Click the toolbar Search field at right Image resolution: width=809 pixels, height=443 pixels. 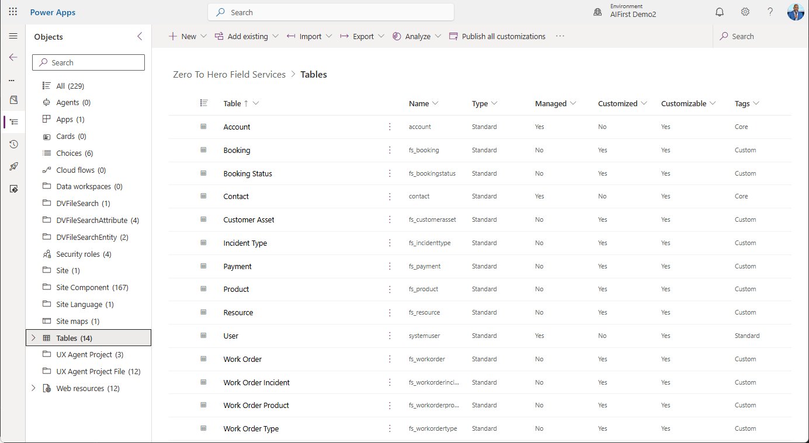(759, 36)
